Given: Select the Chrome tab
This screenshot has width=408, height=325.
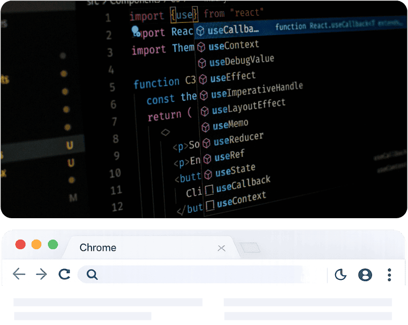Looking at the screenshot, I should (98, 248).
